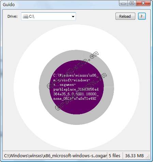Screen dimensions: 153x162
Task: Click the '5 files' status panel
Action: pos(114,156)
